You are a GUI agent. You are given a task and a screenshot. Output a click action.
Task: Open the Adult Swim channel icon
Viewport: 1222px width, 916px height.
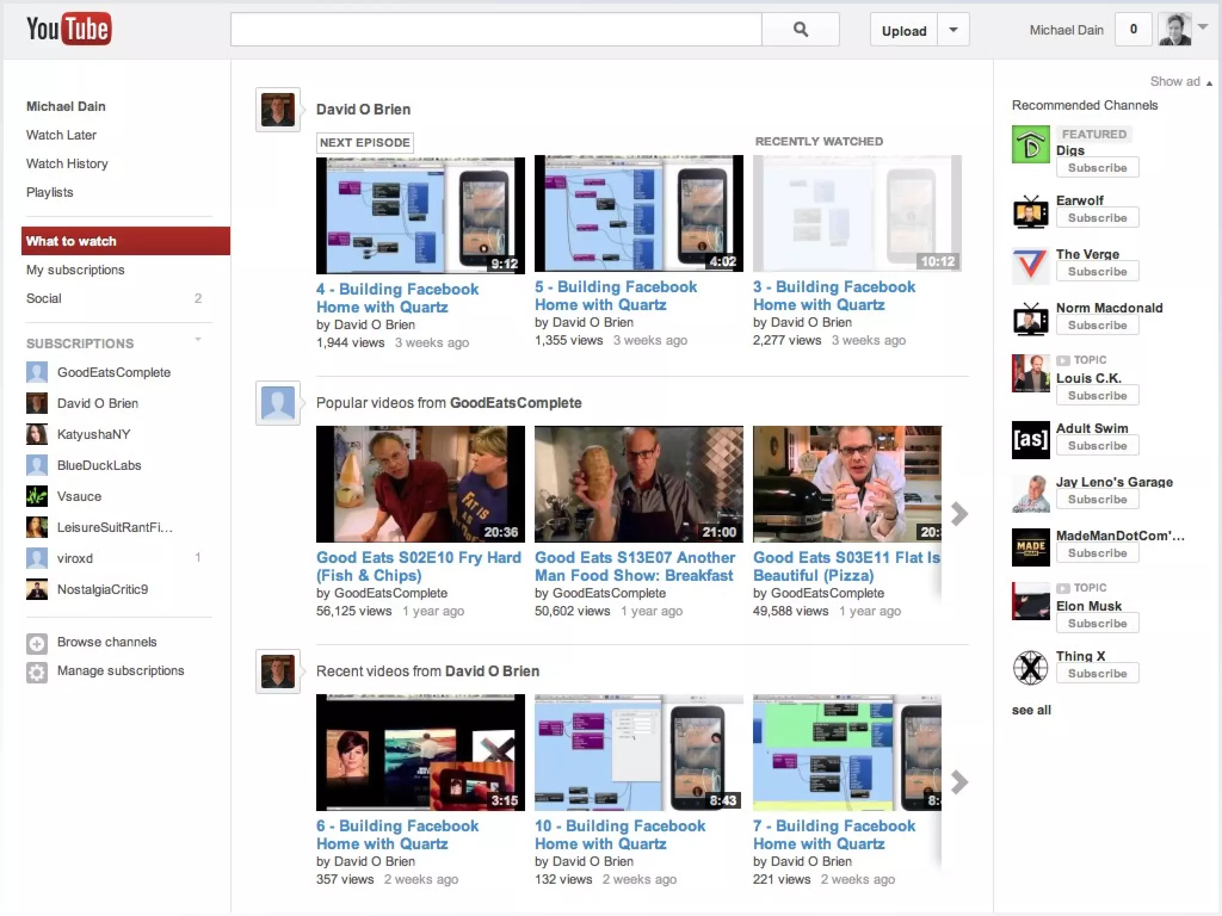coord(1030,440)
